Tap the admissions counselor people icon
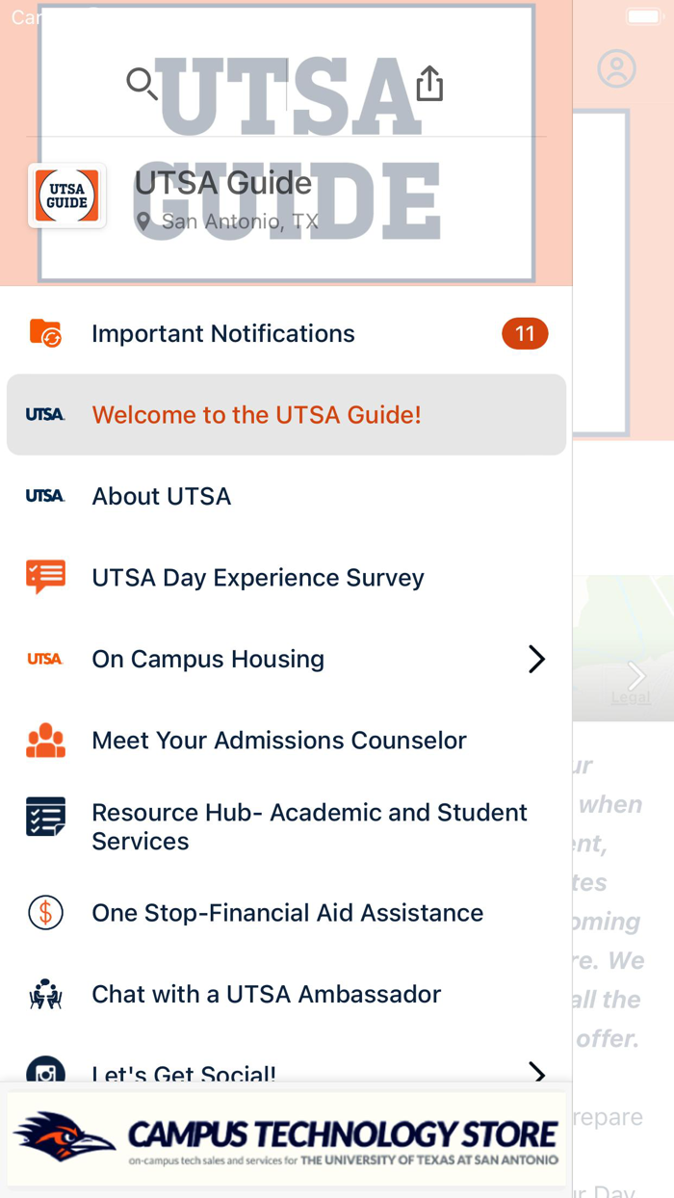Screen dimensions: 674x1198 (45, 740)
